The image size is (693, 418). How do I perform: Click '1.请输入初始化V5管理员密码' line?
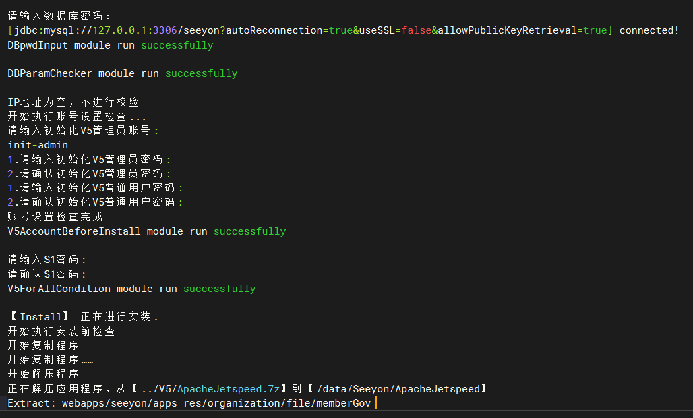click(89, 159)
